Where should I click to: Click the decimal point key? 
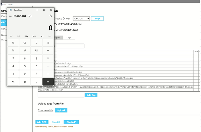pyautogui.click(x=36, y=82)
